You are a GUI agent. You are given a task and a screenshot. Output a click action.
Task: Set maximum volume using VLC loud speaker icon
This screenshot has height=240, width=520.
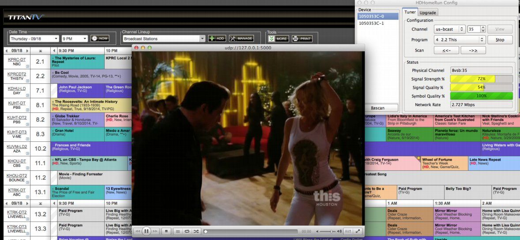[339, 231]
